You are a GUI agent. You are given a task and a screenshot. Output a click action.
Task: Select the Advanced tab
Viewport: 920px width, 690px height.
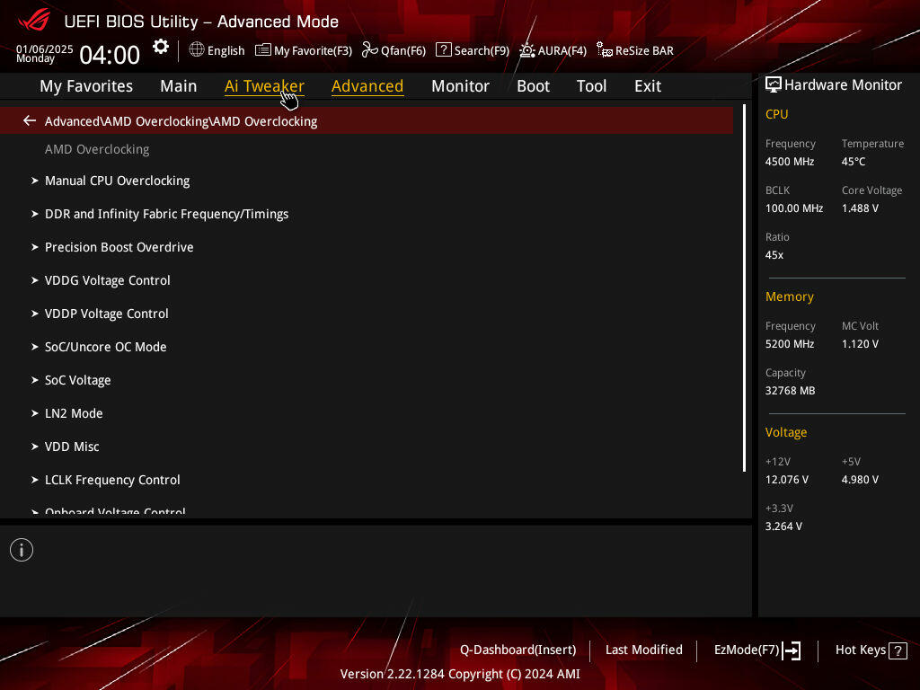(x=367, y=86)
